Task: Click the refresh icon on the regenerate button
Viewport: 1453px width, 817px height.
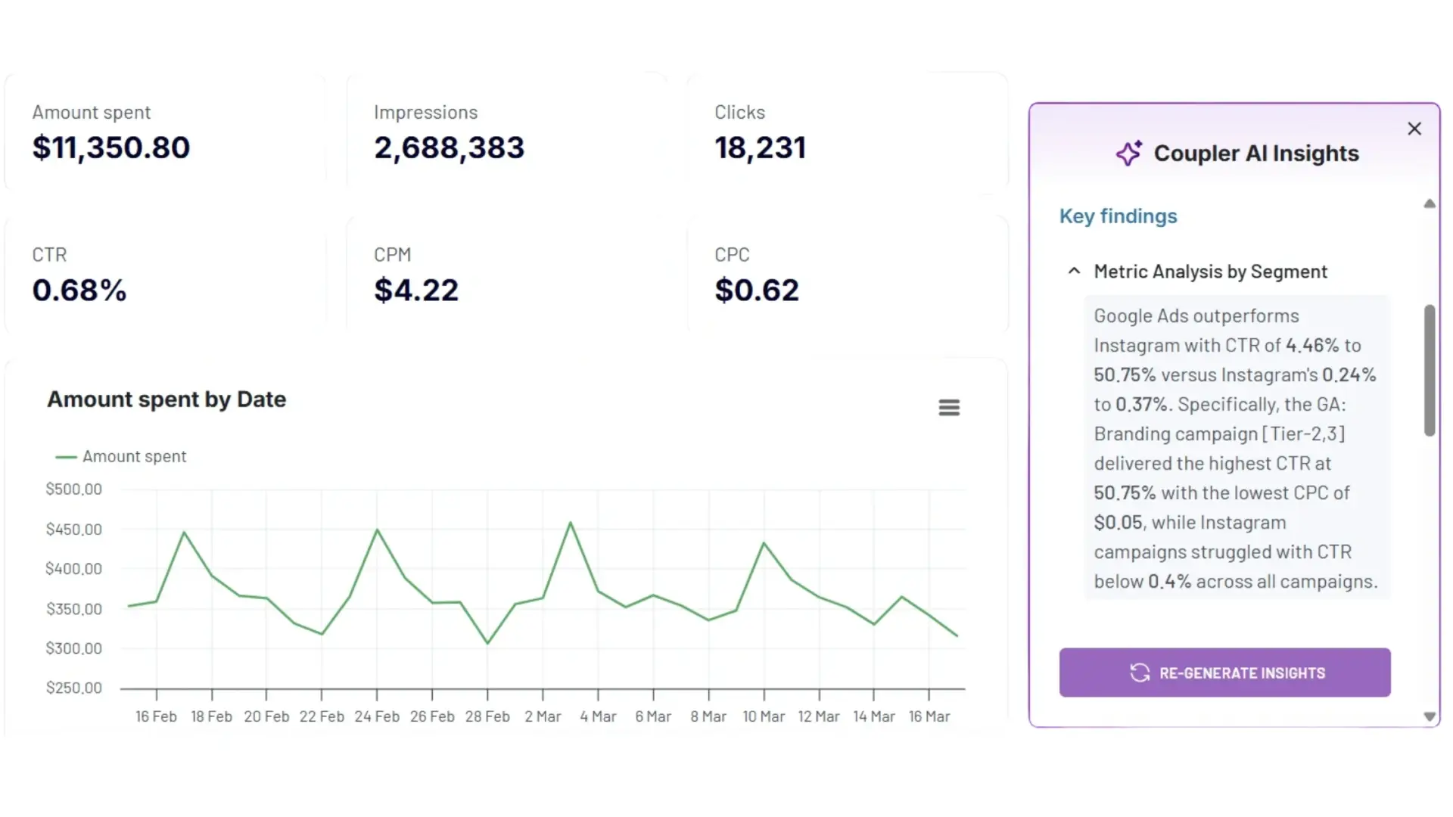Action: tap(1140, 673)
